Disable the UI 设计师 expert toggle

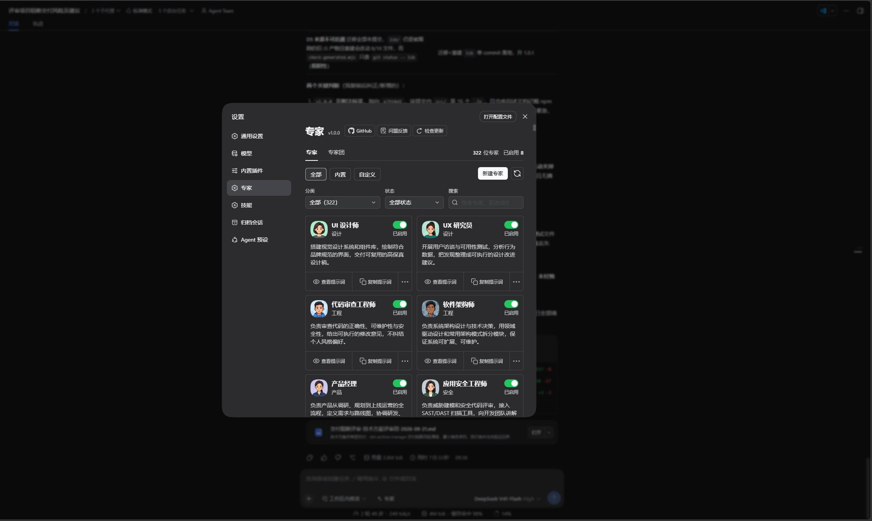coord(400,225)
